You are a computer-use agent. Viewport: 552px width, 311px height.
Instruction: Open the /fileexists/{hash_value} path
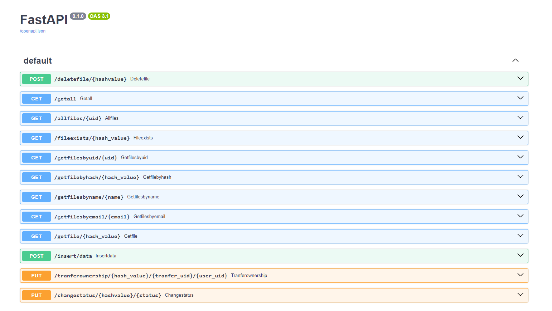click(x=92, y=138)
